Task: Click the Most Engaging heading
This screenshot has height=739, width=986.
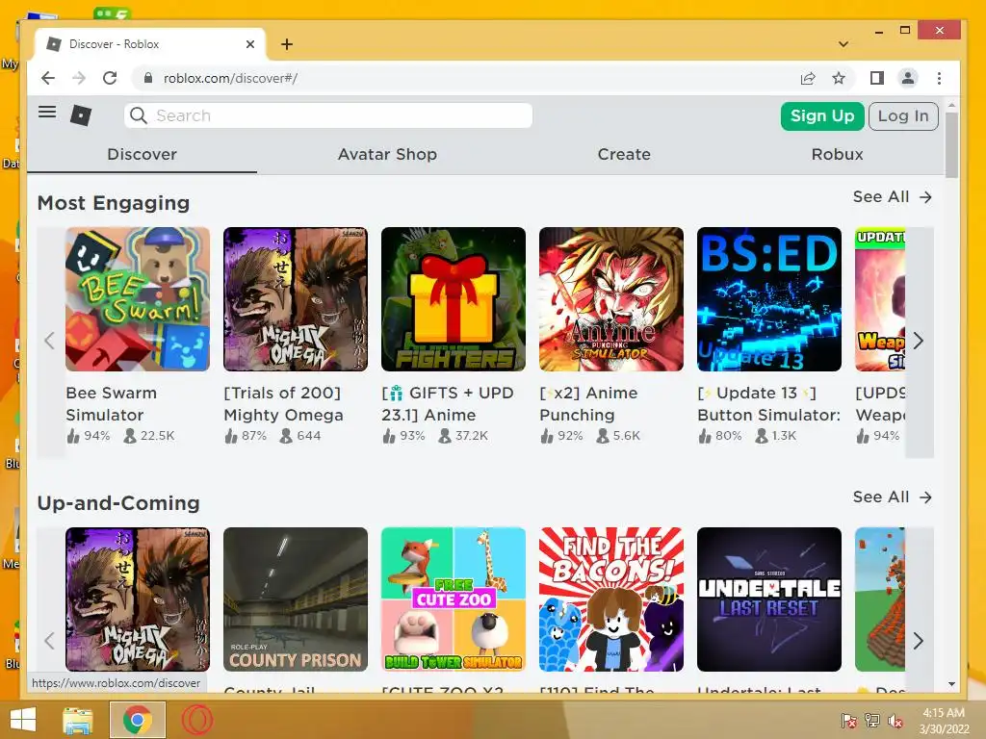Action: coord(114,203)
